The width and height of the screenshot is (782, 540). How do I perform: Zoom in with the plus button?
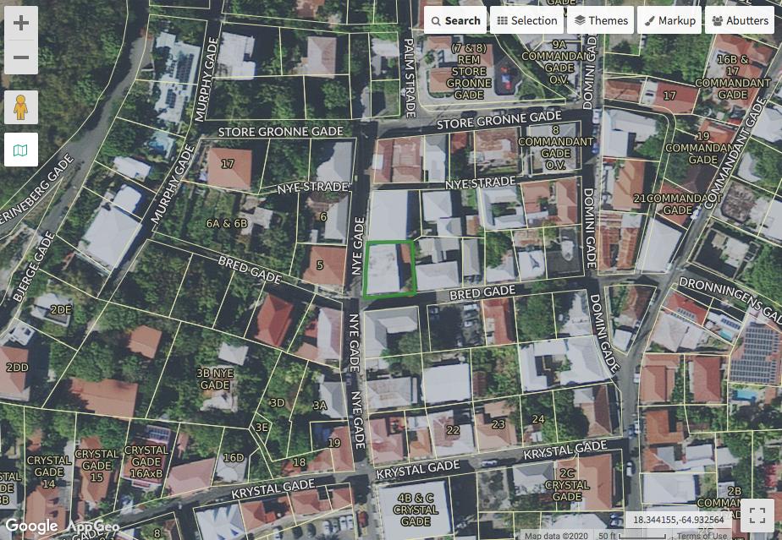tap(21, 23)
